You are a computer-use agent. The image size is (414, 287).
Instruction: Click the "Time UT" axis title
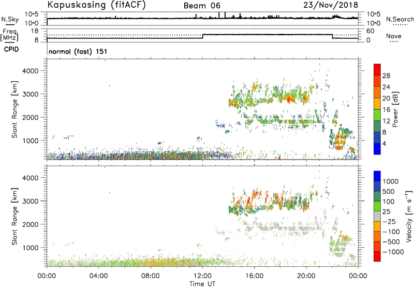202,284
